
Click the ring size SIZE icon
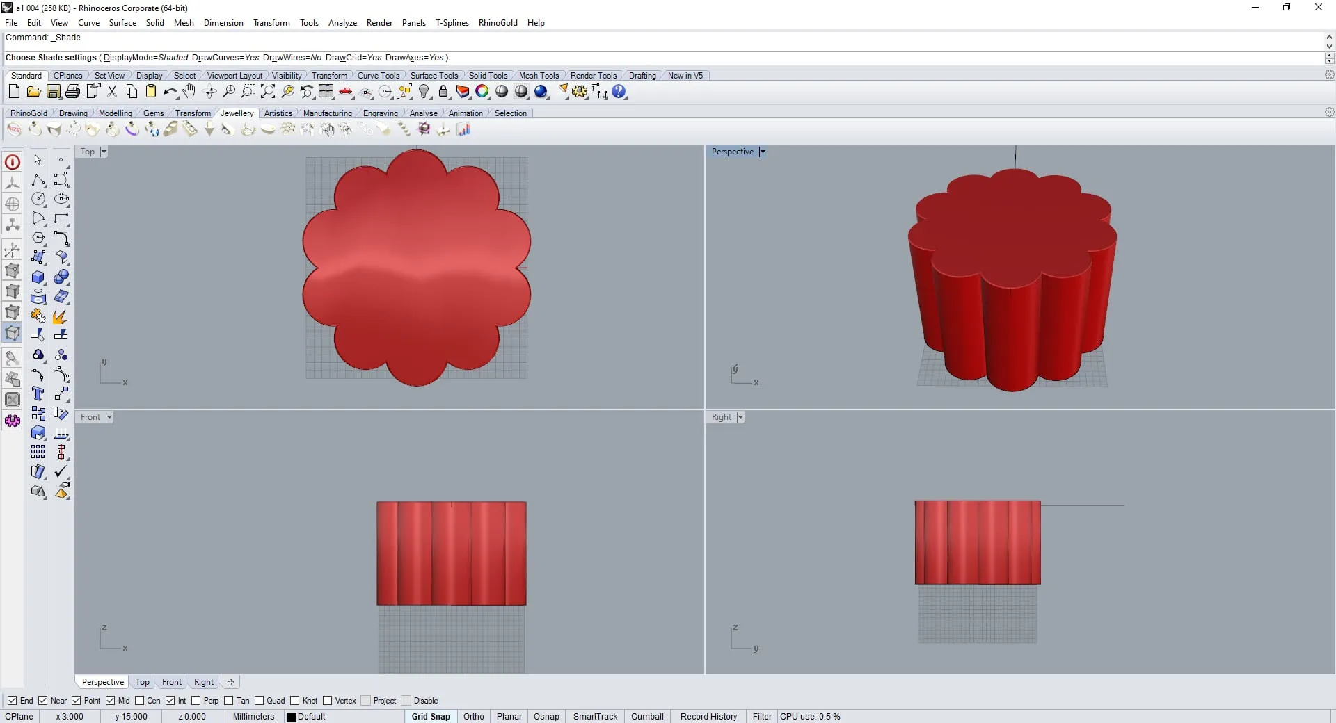(x=14, y=129)
